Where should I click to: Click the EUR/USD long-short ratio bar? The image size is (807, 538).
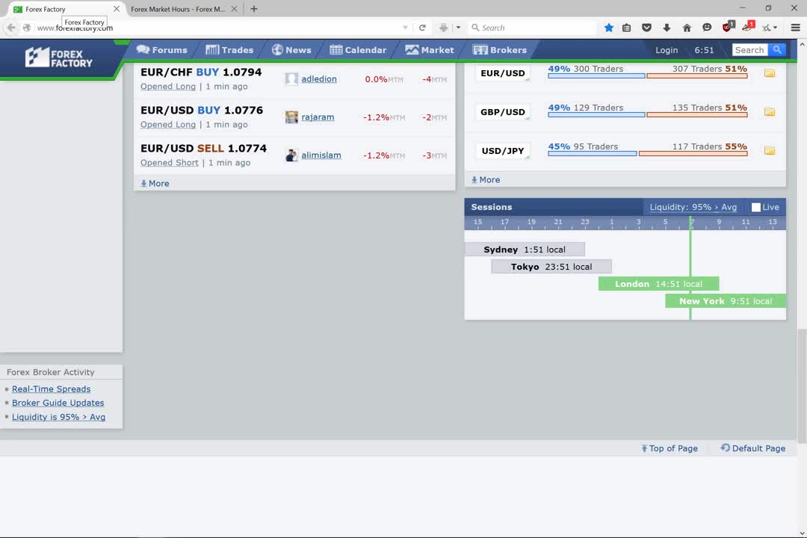coord(647,75)
